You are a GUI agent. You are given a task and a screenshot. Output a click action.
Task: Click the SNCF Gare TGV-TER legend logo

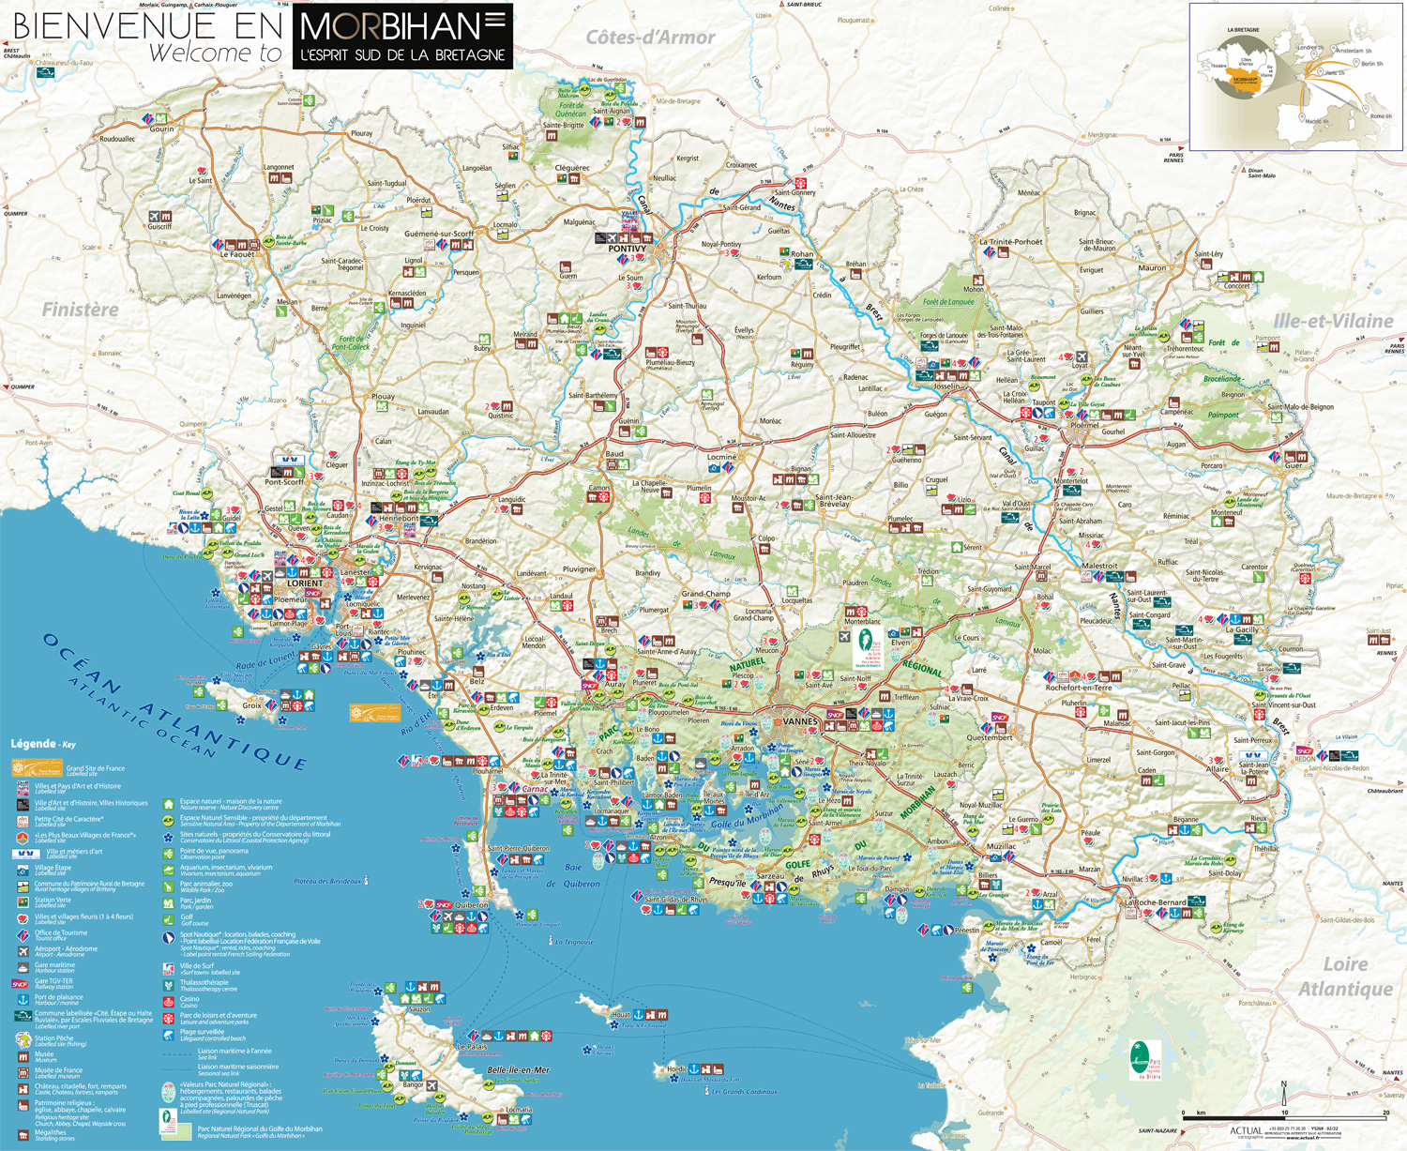coord(21,983)
